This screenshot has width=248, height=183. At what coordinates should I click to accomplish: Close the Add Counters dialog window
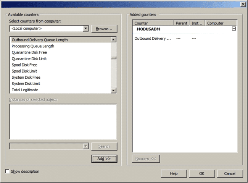click(x=243, y=4)
